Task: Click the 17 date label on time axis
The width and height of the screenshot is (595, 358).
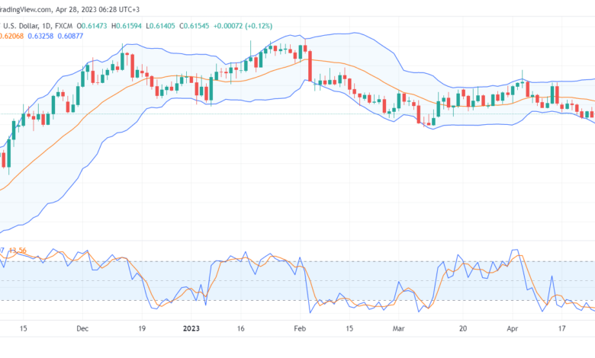Action: [x=562, y=328]
